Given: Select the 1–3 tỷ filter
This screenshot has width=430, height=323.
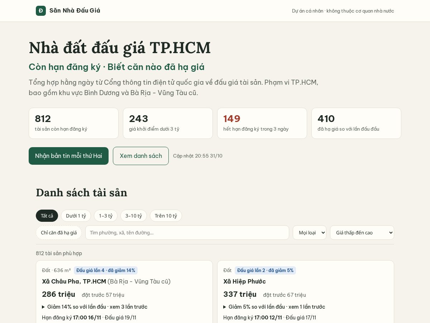Looking at the screenshot, I should click(x=106, y=216).
